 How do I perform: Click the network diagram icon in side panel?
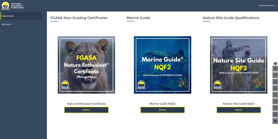coord(275,108)
